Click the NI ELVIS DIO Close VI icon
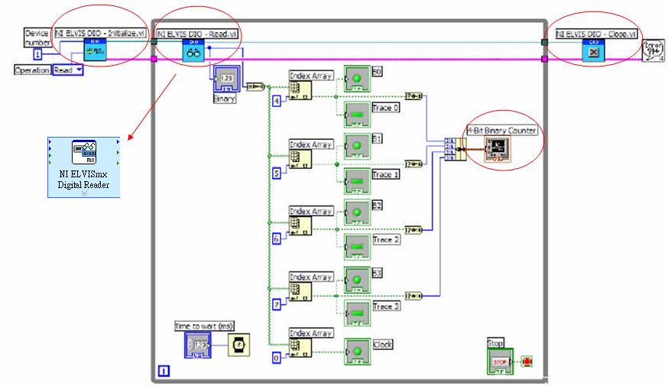Screen dimensions: 668x386 (x=592, y=52)
